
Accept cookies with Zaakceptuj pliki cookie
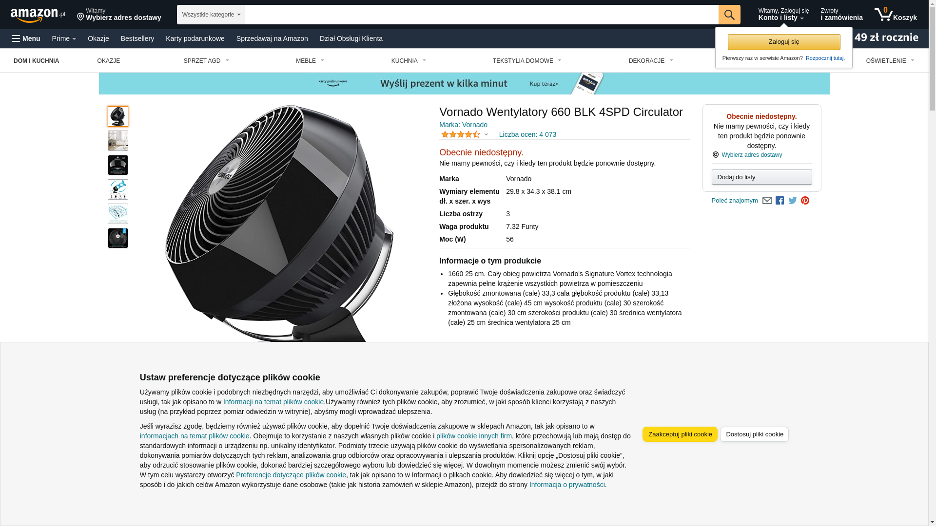(680, 434)
